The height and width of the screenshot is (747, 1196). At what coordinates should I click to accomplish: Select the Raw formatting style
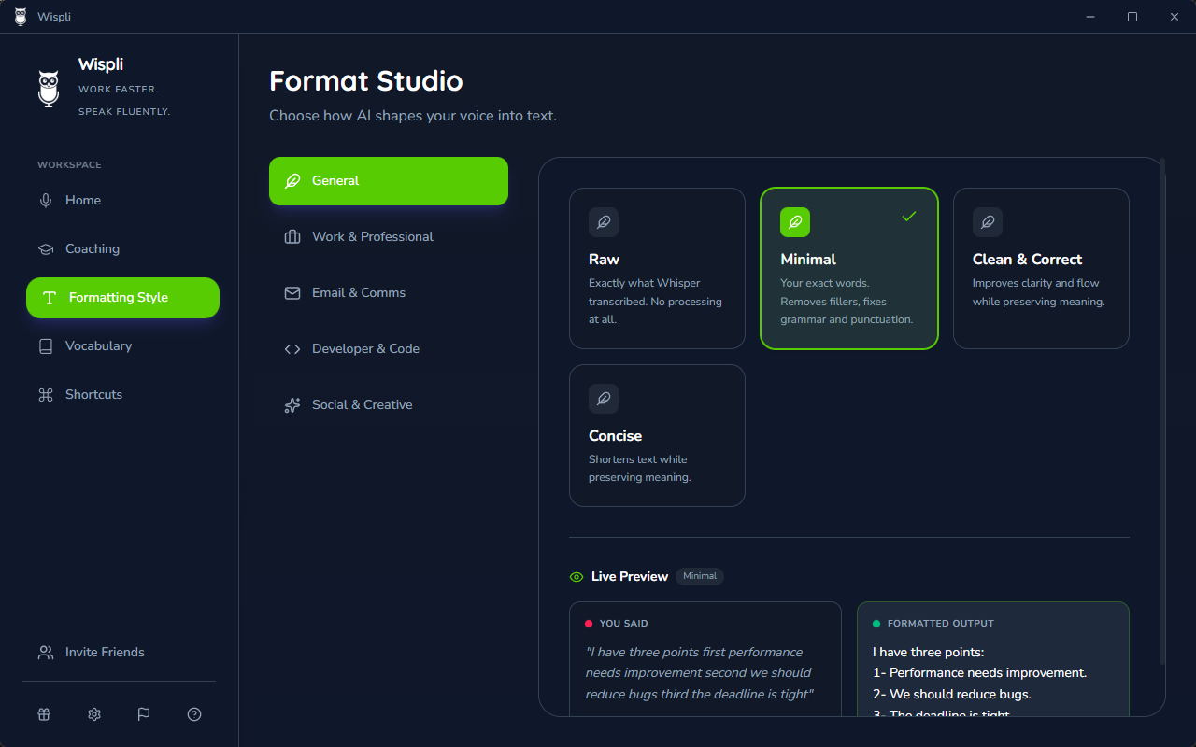657,268
